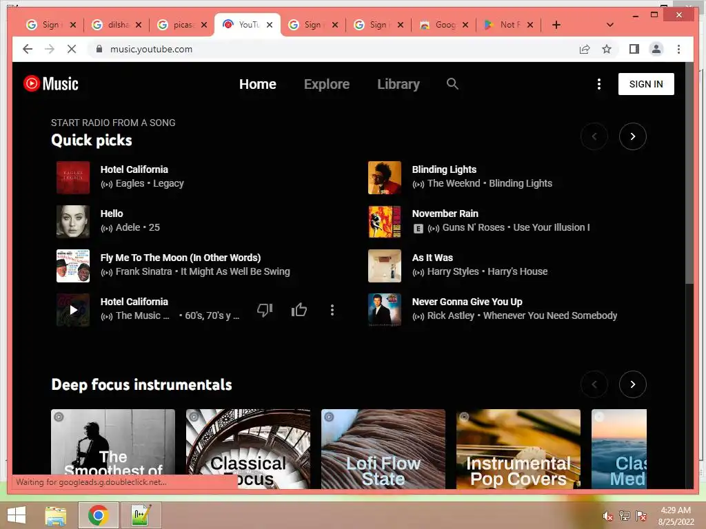Select the November Rain album cover

click(385, 222)
